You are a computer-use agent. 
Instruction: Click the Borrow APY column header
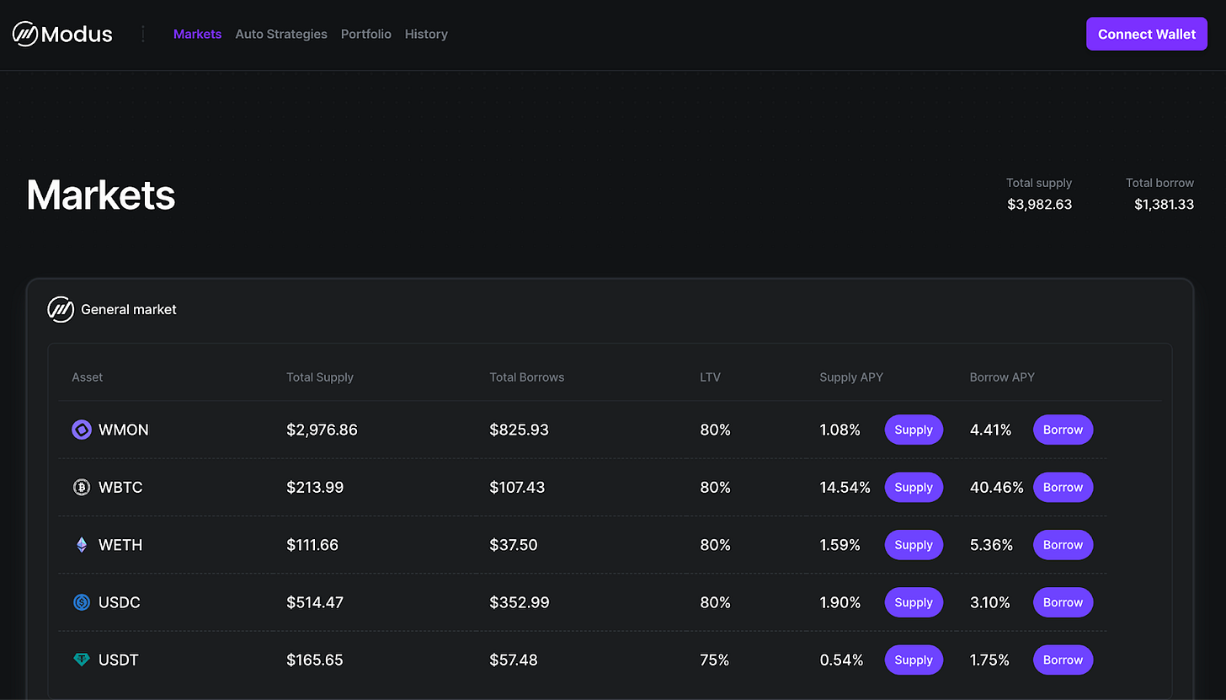(x=1002, y=377)
